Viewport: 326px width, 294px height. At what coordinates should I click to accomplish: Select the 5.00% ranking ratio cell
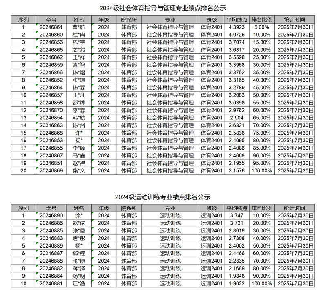pyautogui.click(x=262, y=27)
